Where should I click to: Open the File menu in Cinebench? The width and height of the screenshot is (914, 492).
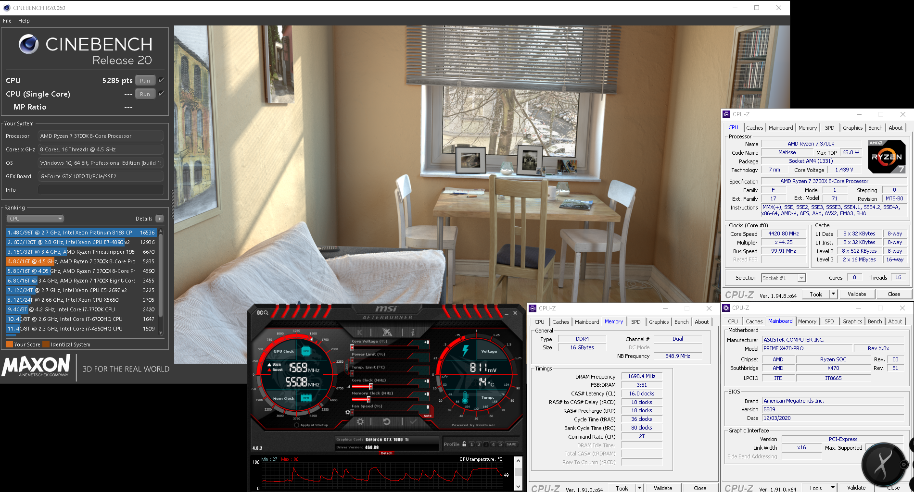click(7, 21)
